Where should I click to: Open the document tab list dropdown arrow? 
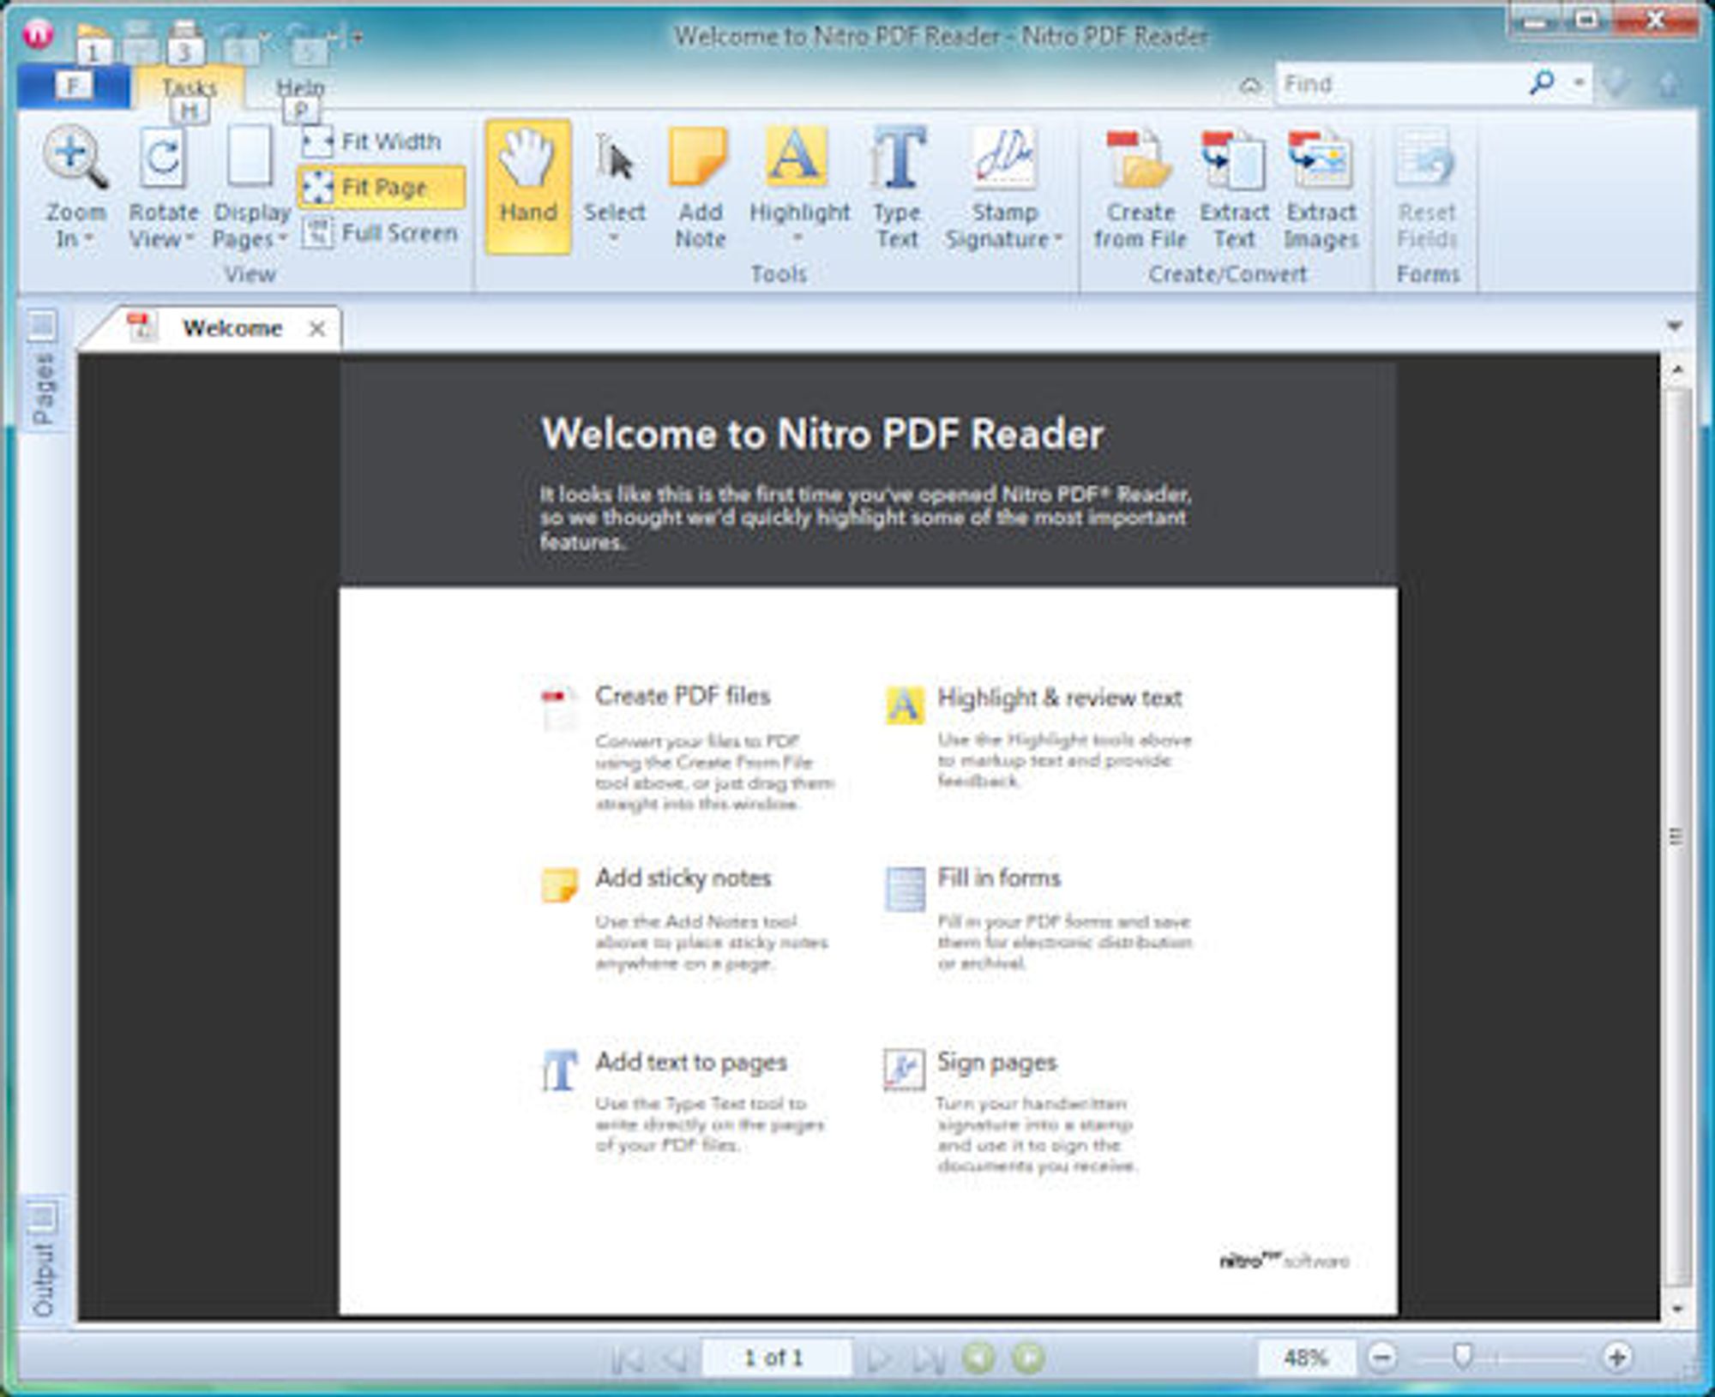click(x=1674, y=327)
